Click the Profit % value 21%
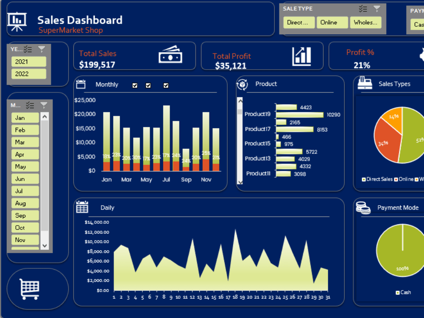424x318 pixels. click(x=362, y=65)
